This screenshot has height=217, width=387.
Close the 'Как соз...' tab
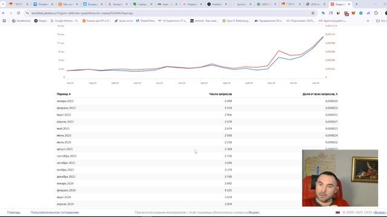click(77, 4)
